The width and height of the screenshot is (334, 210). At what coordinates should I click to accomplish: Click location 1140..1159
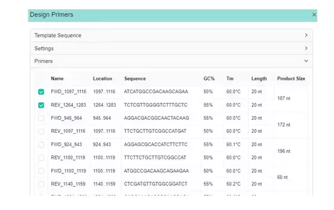tap(104, 184)
